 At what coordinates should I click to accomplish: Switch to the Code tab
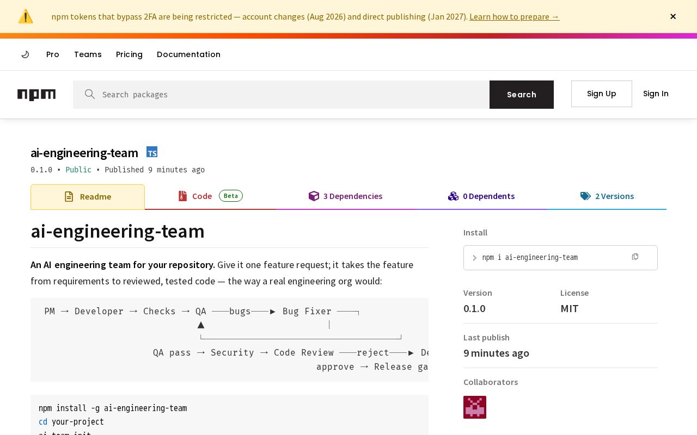coord(210,196)
